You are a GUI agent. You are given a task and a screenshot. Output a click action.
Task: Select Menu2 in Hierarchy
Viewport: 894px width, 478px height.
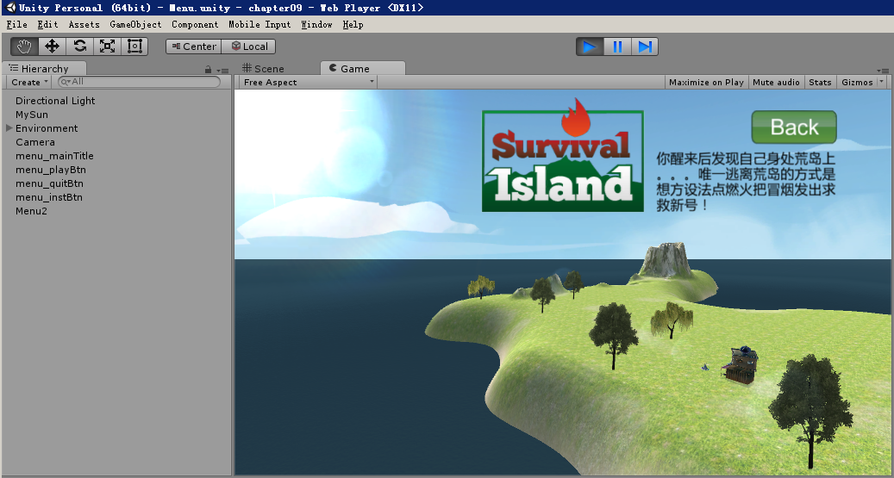(x=31, y=211)
